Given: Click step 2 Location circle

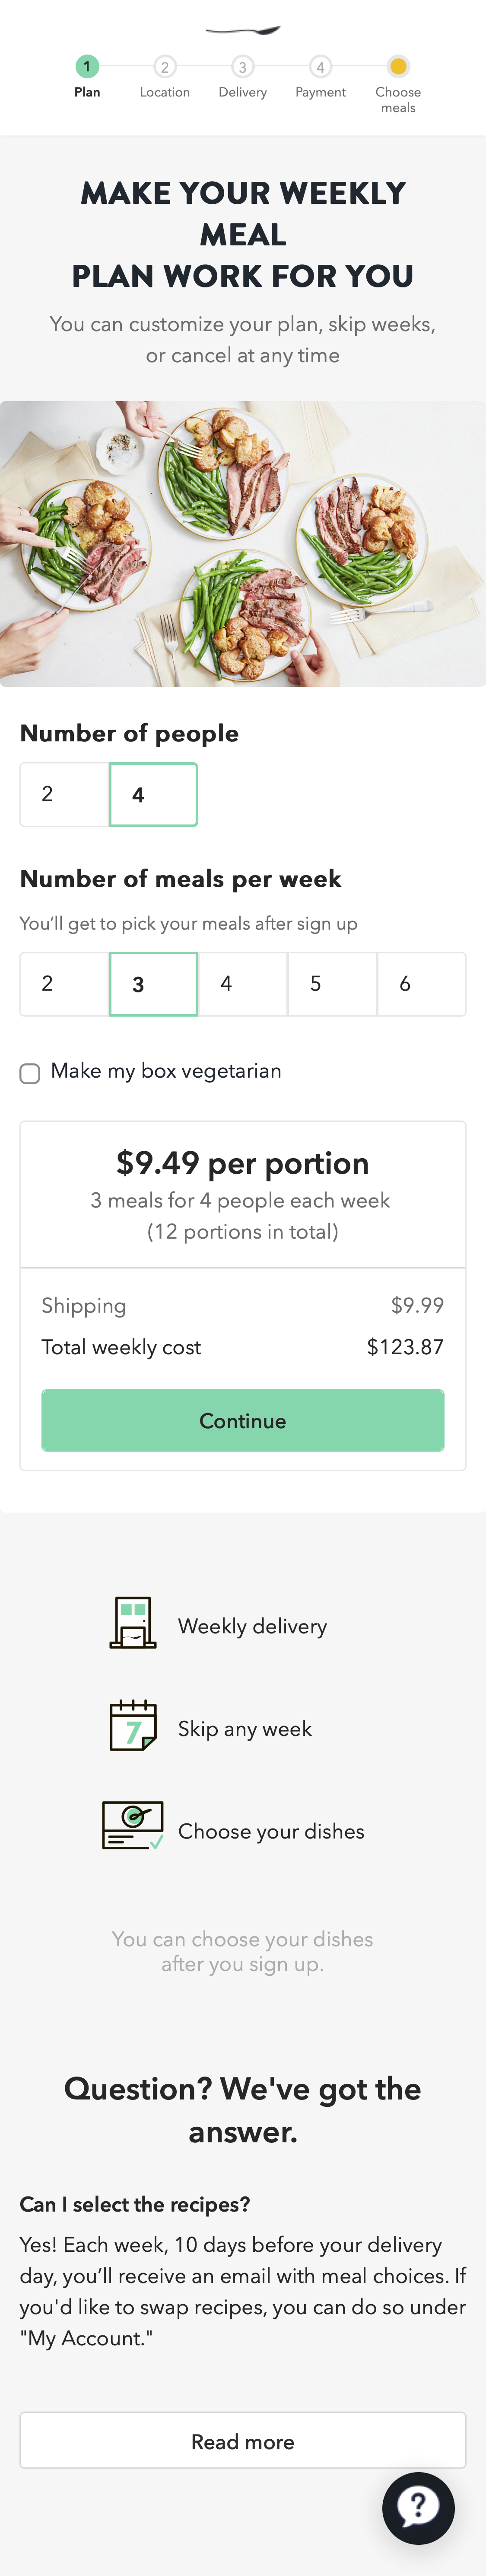Looking at the screenshot, I should (x=165, y=67).
